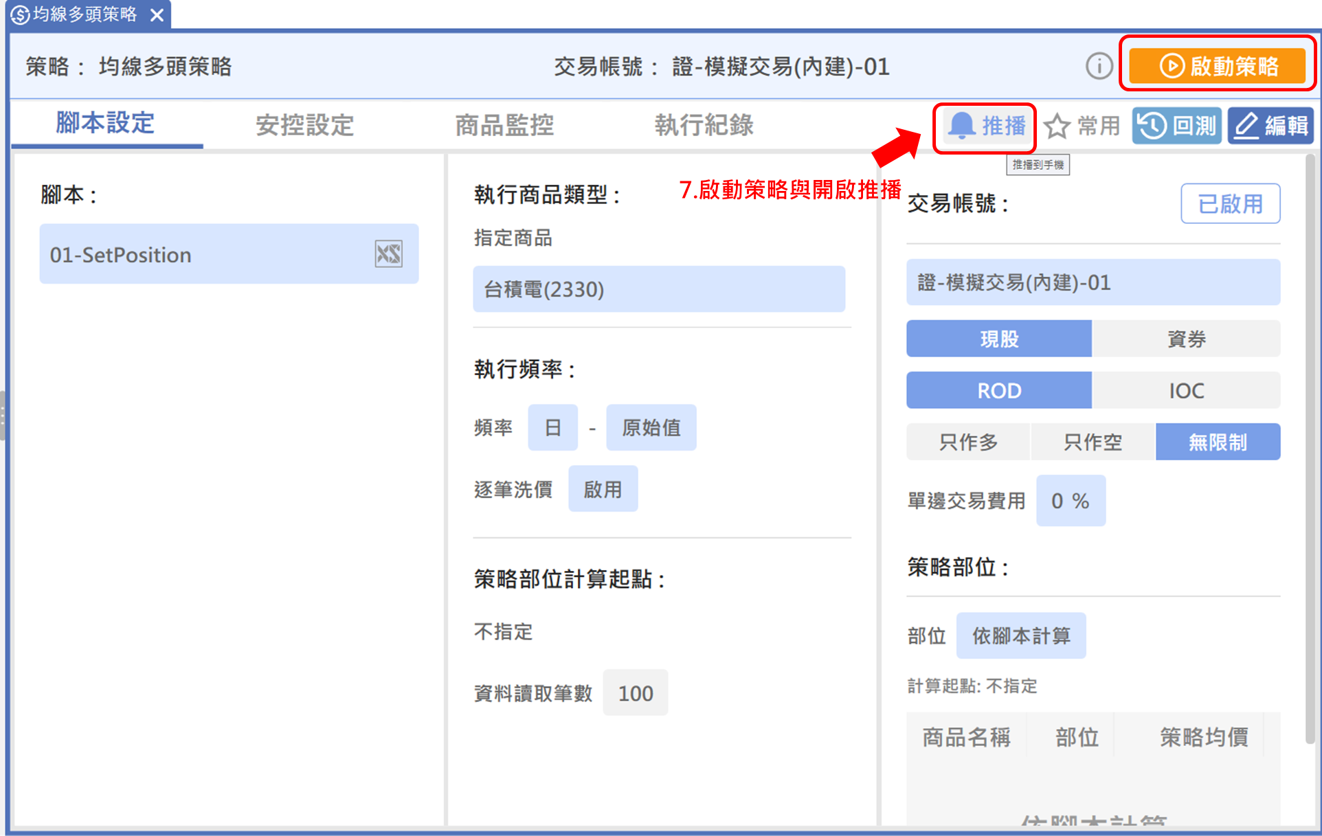1322x836 pixels.
Task: Click the 編輯 pencil edit button
Action: pyautogui.click(x=1270, y=126)
